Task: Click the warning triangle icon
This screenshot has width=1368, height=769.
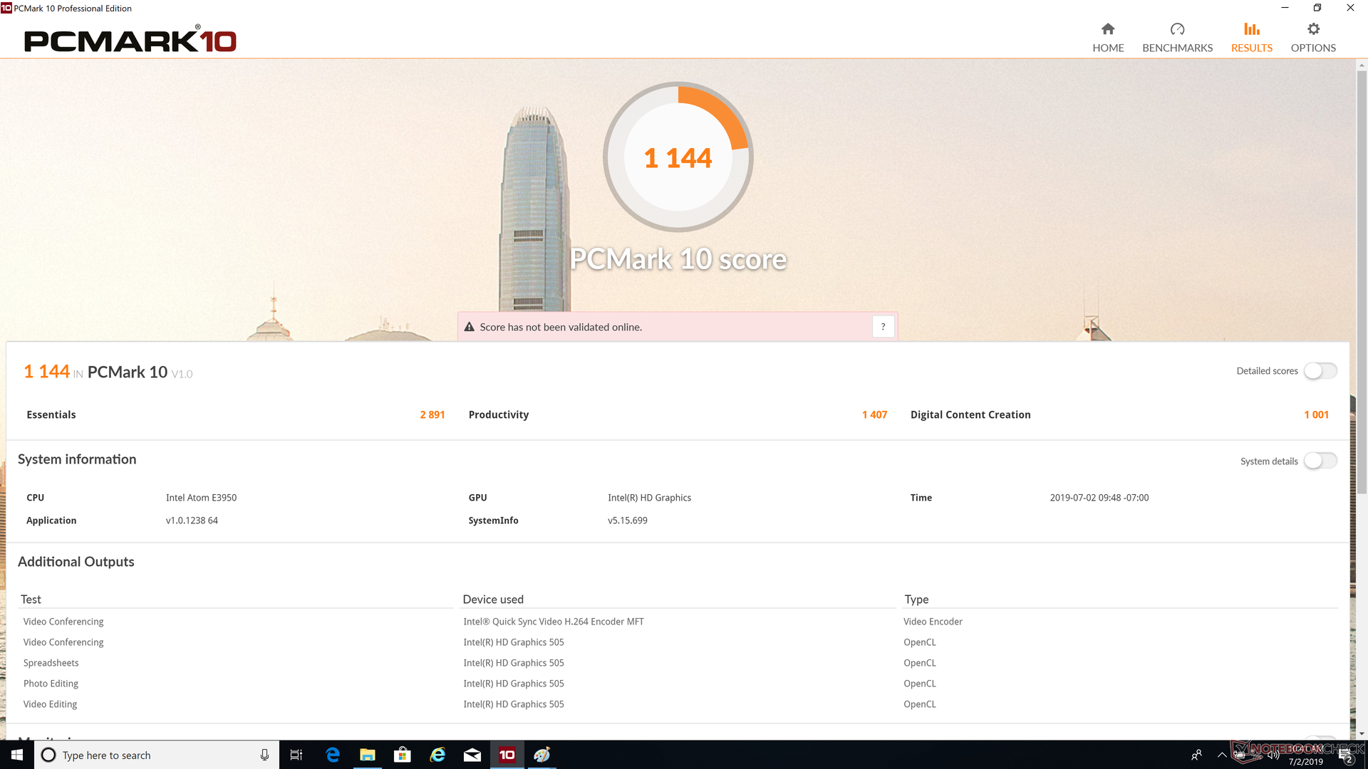Action: 469,327
